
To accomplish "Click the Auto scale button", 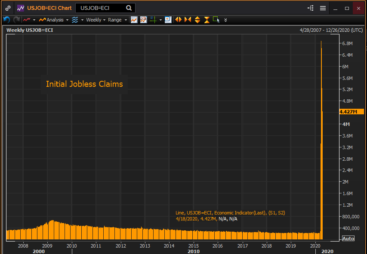I will [348, 239].
